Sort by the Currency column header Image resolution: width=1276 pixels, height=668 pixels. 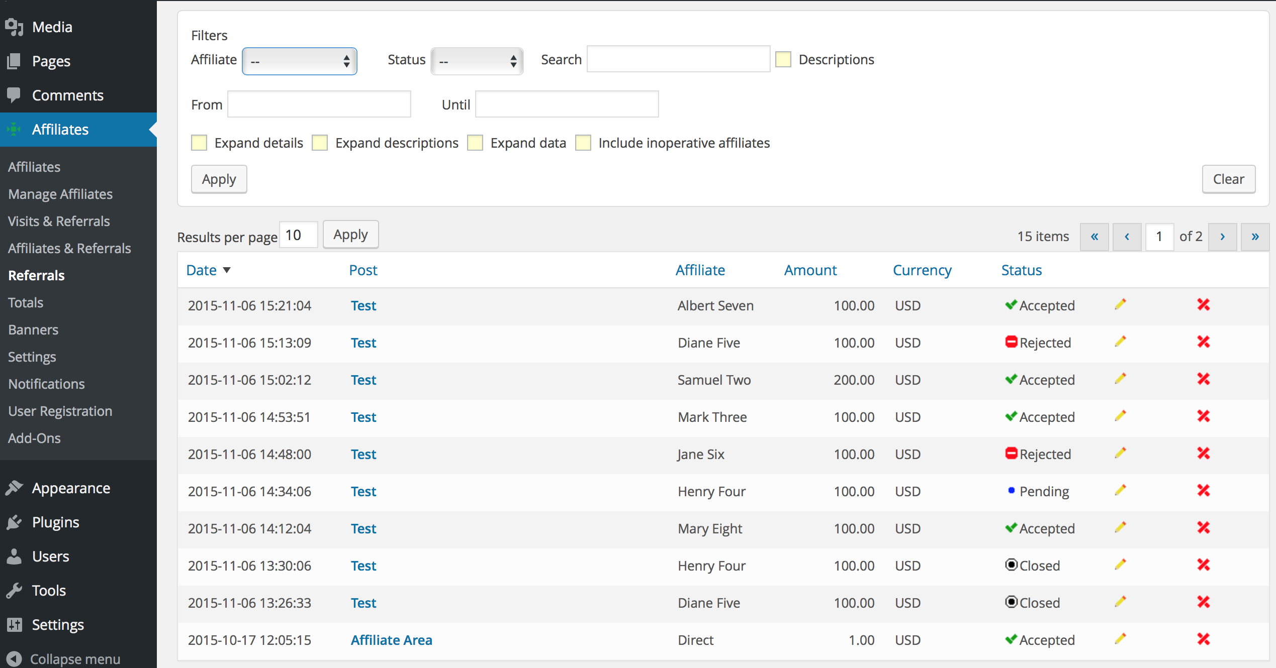[923, 270]
